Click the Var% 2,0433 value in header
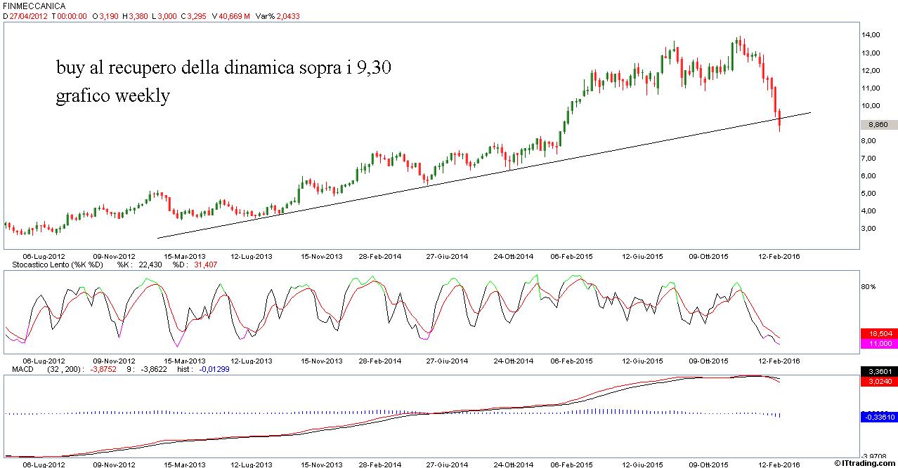The height and width of the screenshot is (468, 898). click(278, 17)
